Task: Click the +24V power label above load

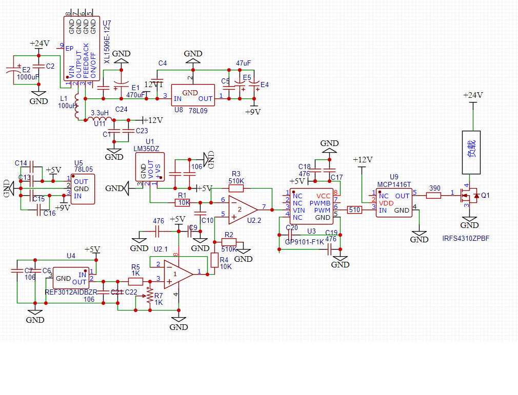Action: point(473,95)
